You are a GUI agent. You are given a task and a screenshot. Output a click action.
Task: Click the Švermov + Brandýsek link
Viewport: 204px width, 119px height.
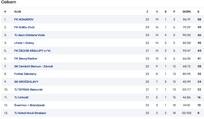coord(29,105)
